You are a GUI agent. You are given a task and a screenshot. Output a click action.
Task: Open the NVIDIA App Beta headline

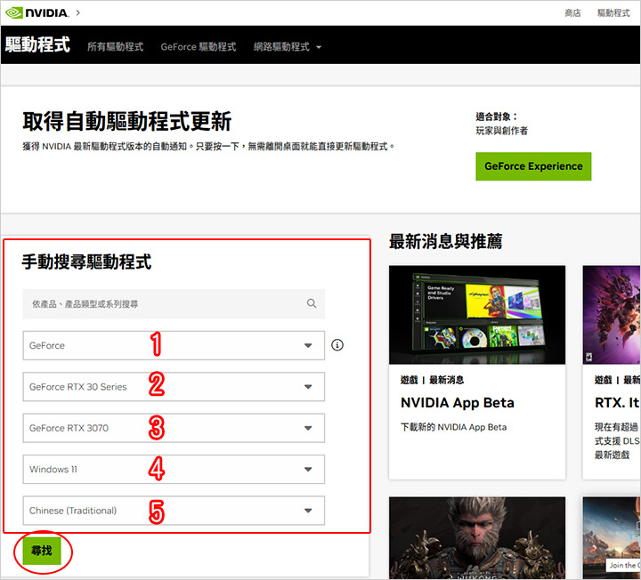[457, 403]
